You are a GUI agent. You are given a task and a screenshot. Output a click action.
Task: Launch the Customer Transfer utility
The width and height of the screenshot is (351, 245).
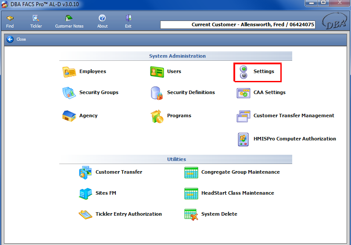pos(86,172)
